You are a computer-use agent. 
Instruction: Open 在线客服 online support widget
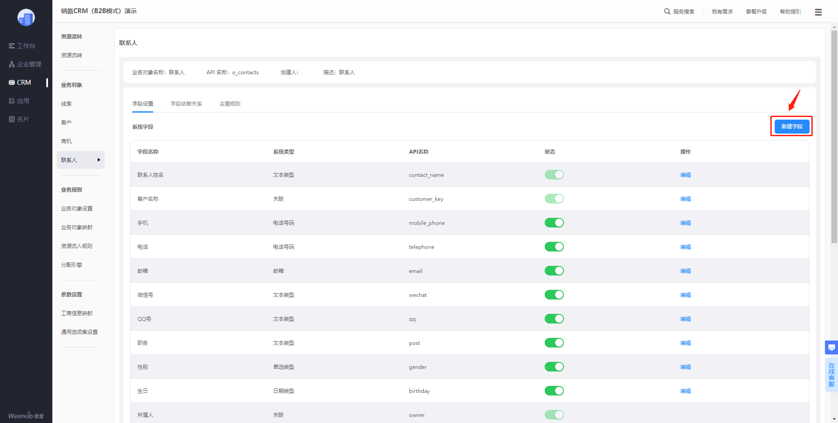[831, 375]
